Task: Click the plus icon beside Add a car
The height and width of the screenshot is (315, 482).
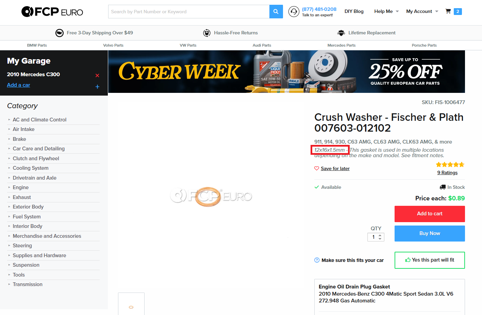Action: pyautogui.click(x=97, y=87)
